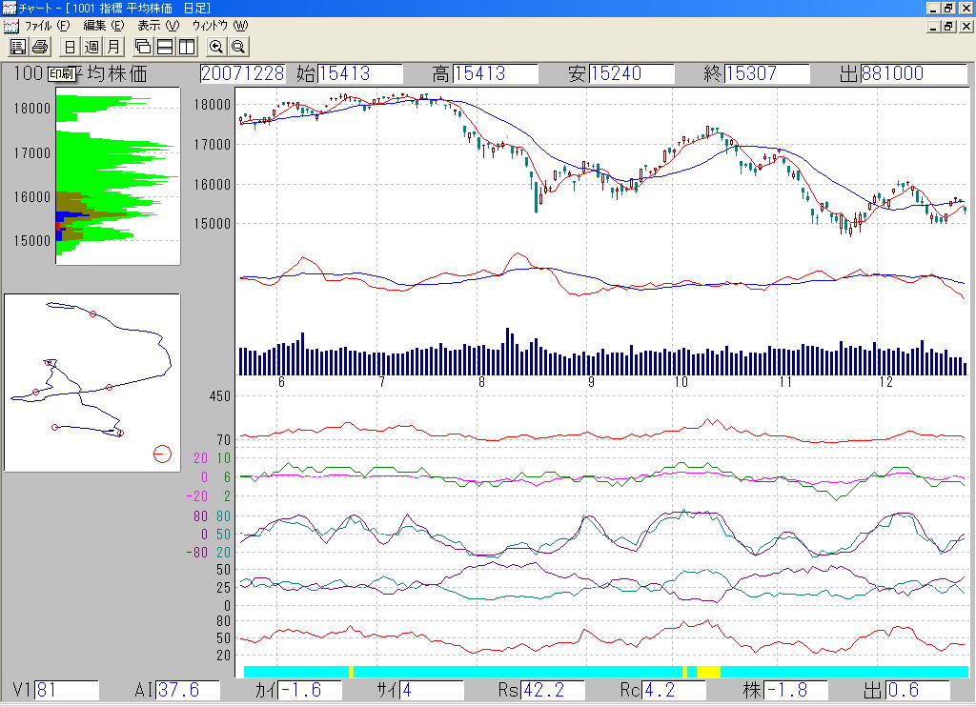The image size is (976, 707).
Task: Click the 安 low price field 15240
Action: point(631,73)
